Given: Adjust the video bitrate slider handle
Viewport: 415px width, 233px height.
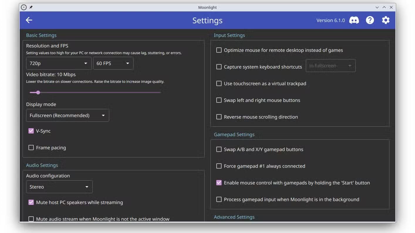Looking at the screenshot, I should pyautogui.click(x=38, y=92).
